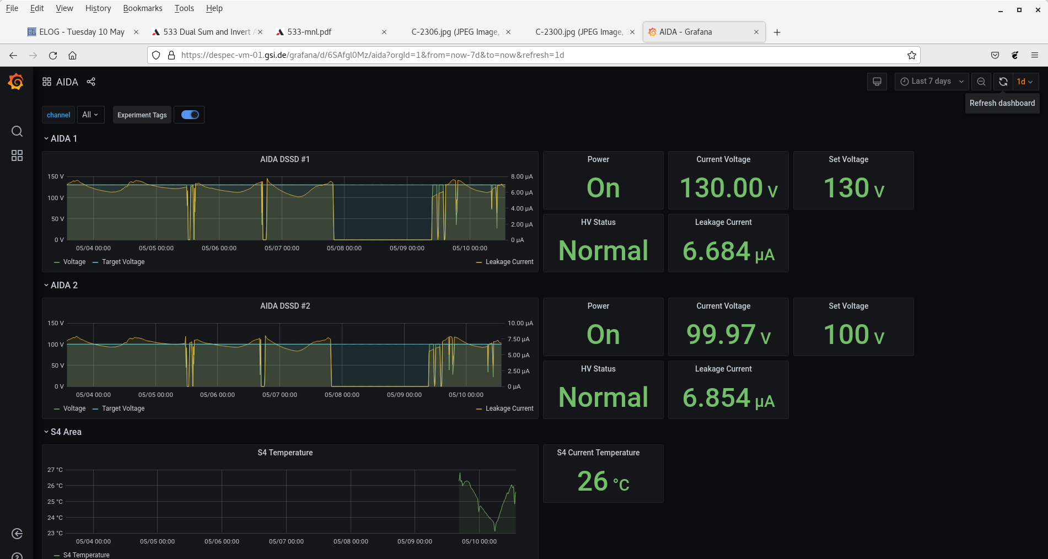The height and width of the screenshot is (559, 1048).
Task: Bookmark this page with the star icon
Action: [912, 55]
